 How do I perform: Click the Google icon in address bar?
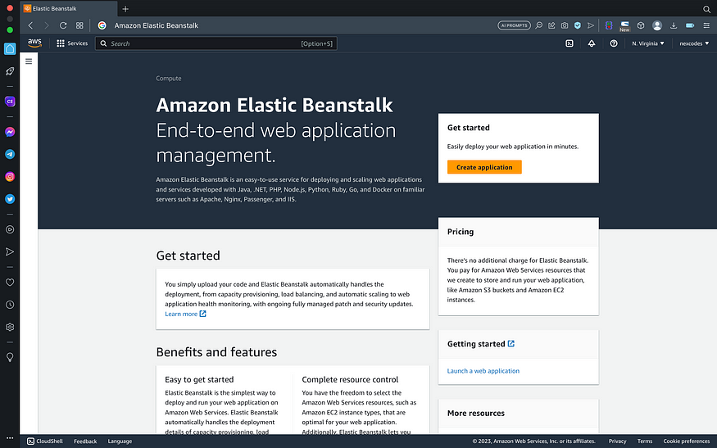pyautogui.click(x=102, y=25)
